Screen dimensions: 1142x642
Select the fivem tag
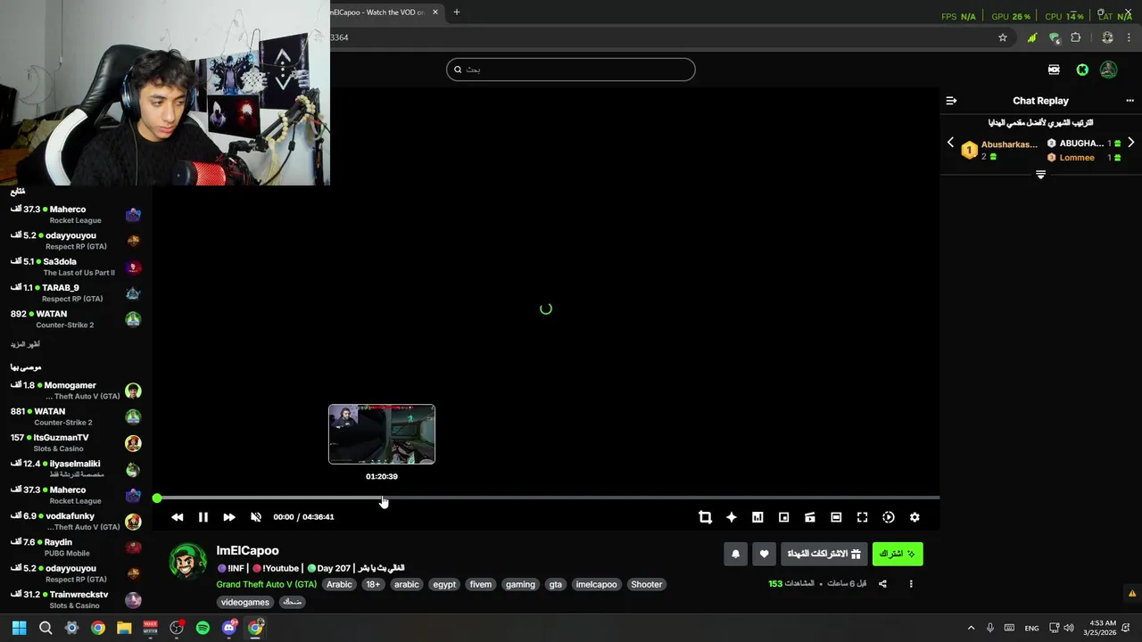click(x=481, y=585)
